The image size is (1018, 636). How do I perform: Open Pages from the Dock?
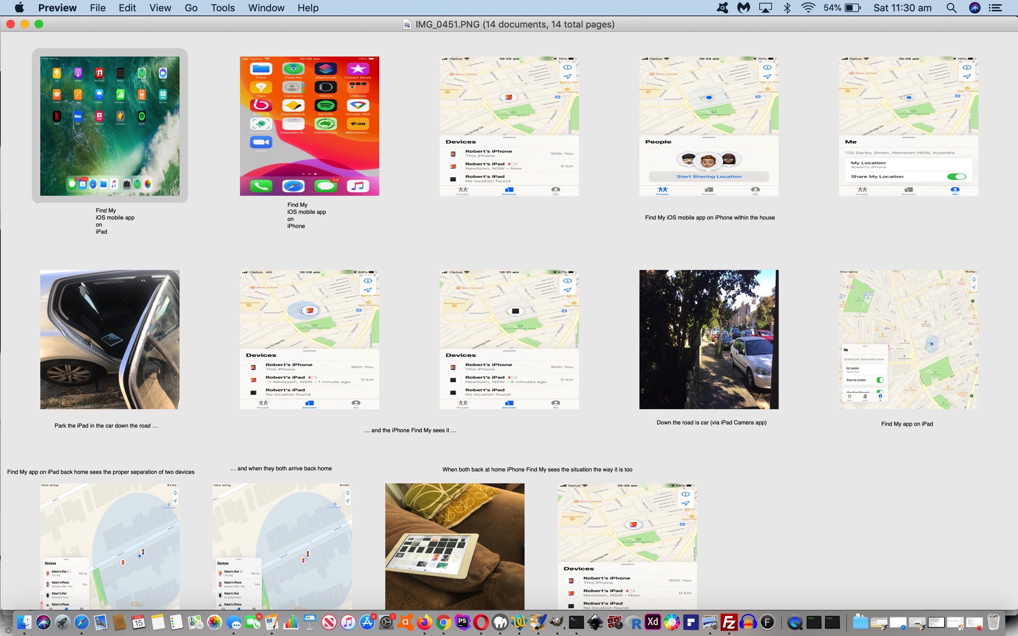click(272, 622)
